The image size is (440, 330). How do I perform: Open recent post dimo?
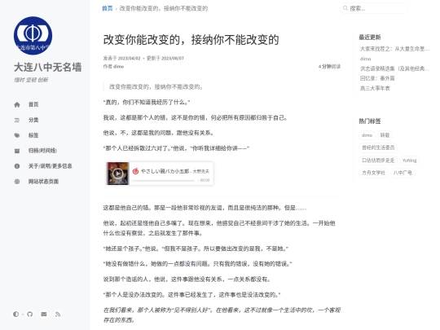click(365, 59)
